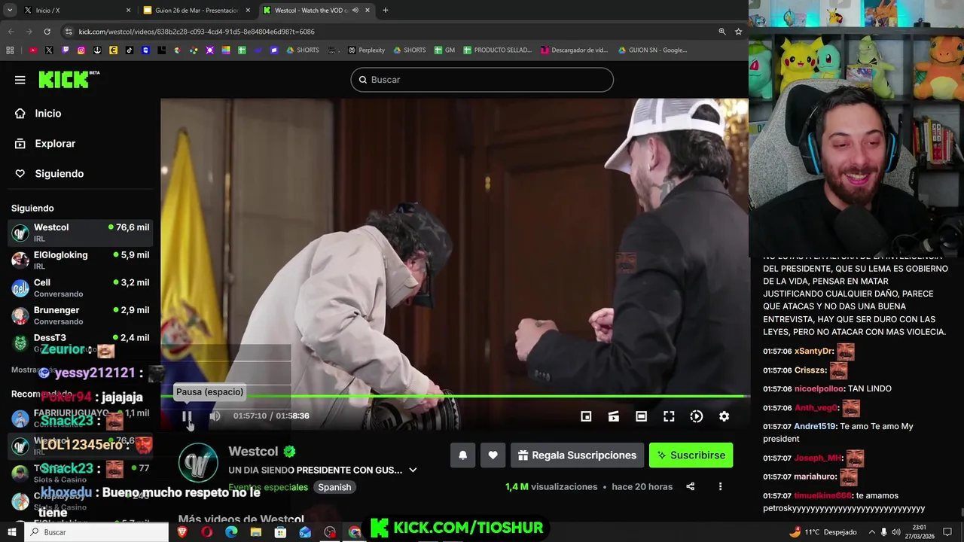
Task: Open the site information icon in address bar
Action: (69, 32)
